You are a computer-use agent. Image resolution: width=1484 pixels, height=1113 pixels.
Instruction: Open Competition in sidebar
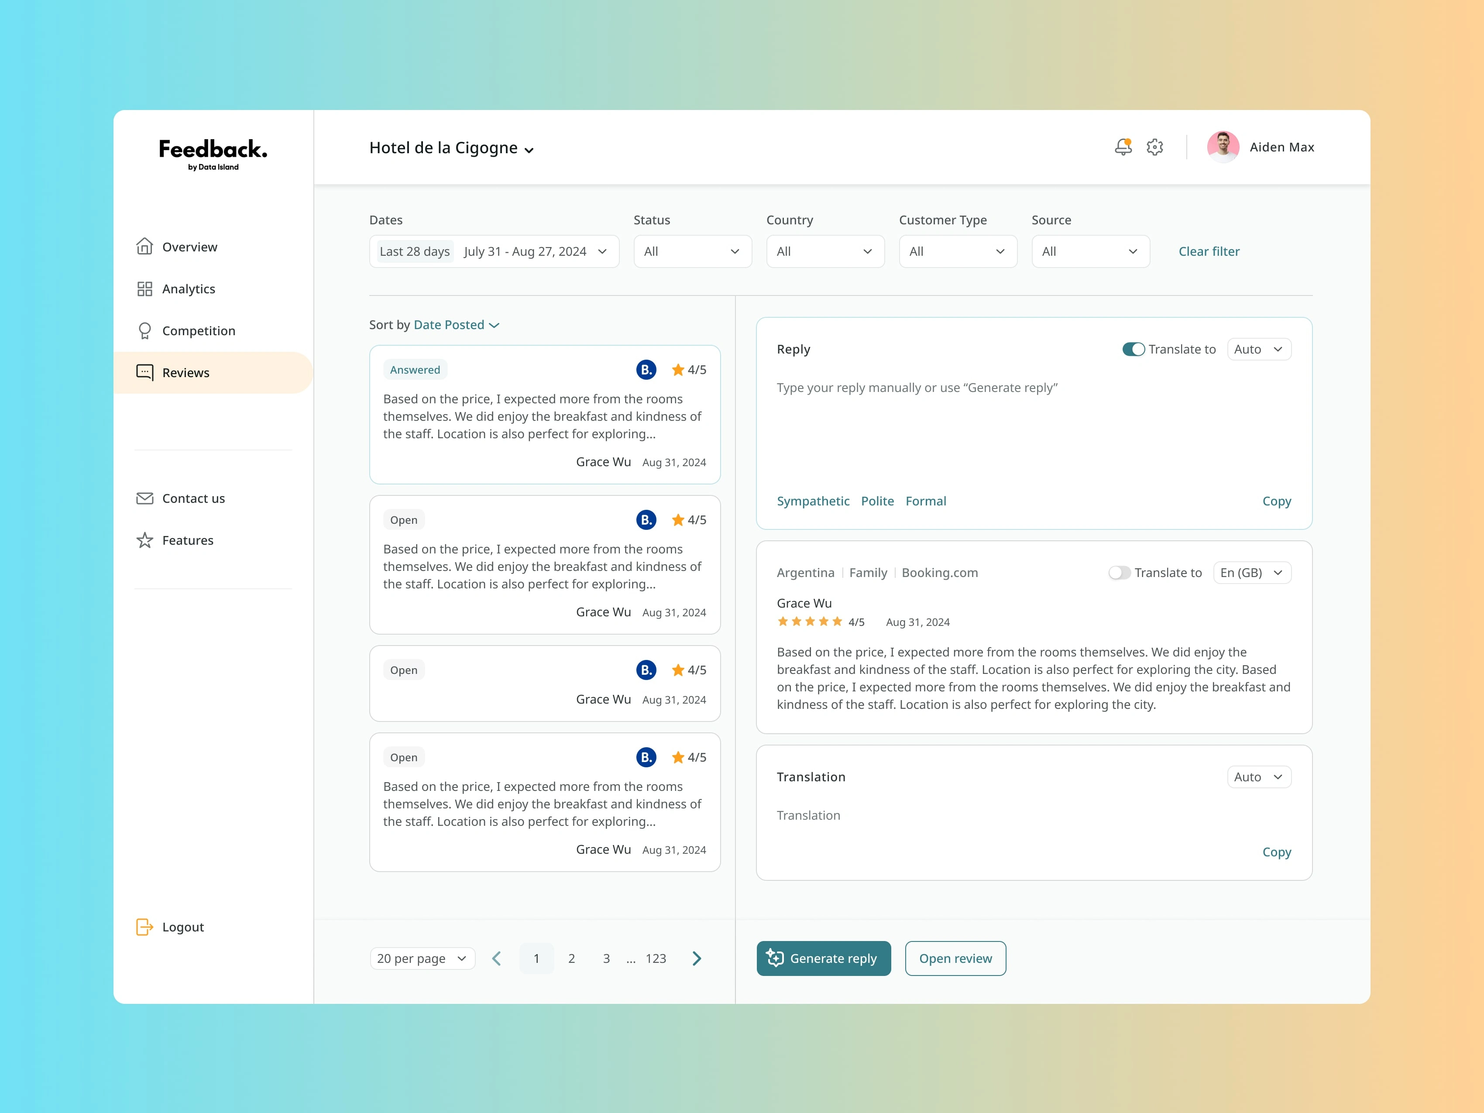tap(199, 331)
